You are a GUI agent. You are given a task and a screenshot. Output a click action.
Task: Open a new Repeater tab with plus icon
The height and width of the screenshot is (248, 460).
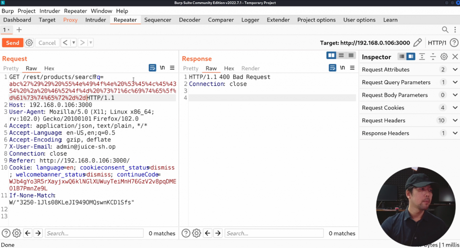[x=19, y=30]
